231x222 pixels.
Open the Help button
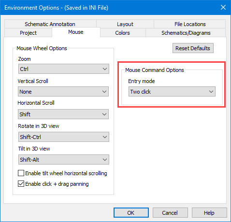tap(209, 213)
